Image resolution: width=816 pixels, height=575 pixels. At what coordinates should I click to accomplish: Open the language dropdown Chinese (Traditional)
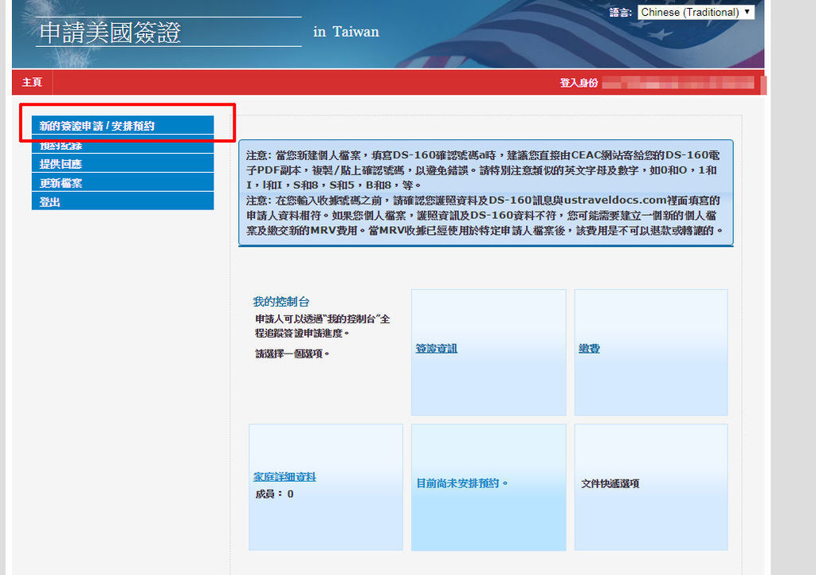696,12
